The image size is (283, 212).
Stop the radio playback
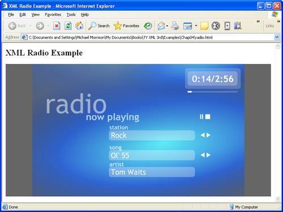click(x=208, y=117)
